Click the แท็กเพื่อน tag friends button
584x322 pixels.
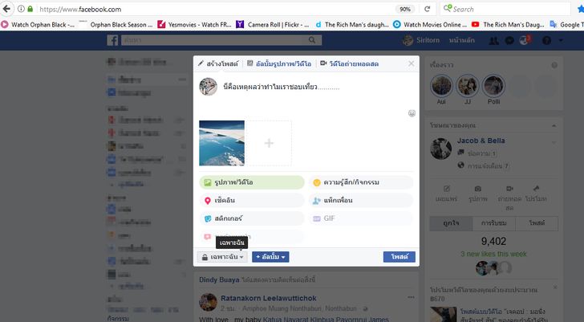pos(361,200)
